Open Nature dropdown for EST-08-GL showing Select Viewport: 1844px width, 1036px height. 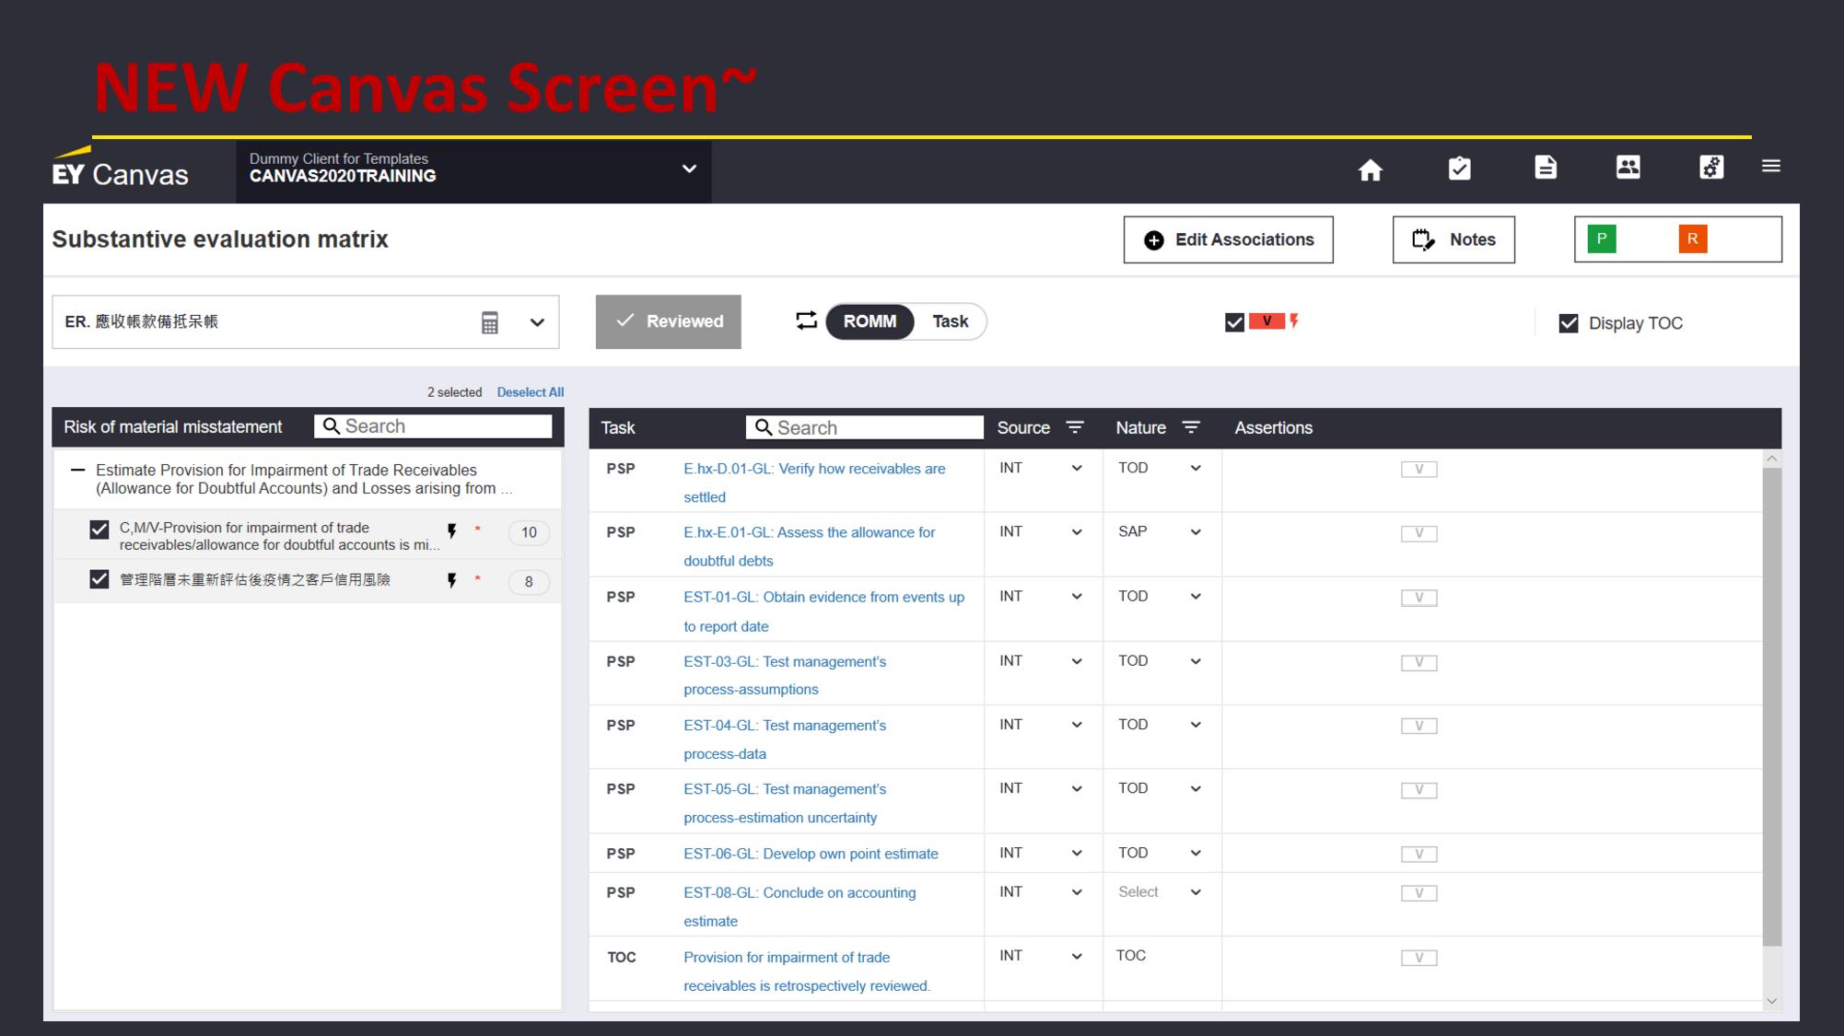(x=1195, y=892)
